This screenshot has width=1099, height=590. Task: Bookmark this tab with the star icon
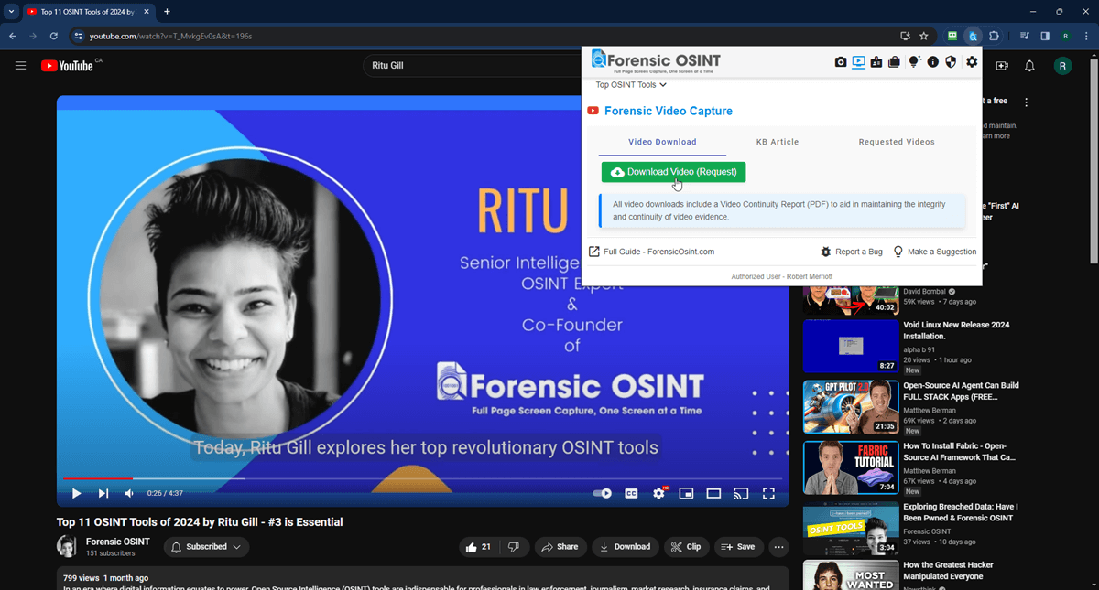(x=924, y=36)
